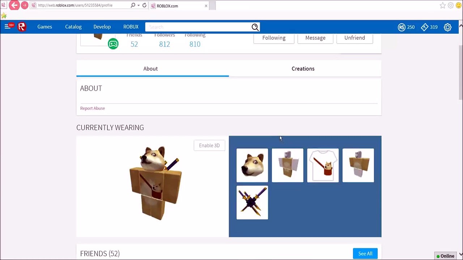Click the Following button
This screenshot has height=260, width=463.
(274, 38)
